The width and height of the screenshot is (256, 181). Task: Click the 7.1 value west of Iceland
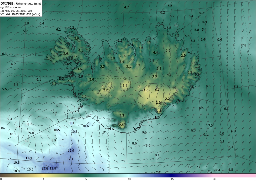click(57, 106)
